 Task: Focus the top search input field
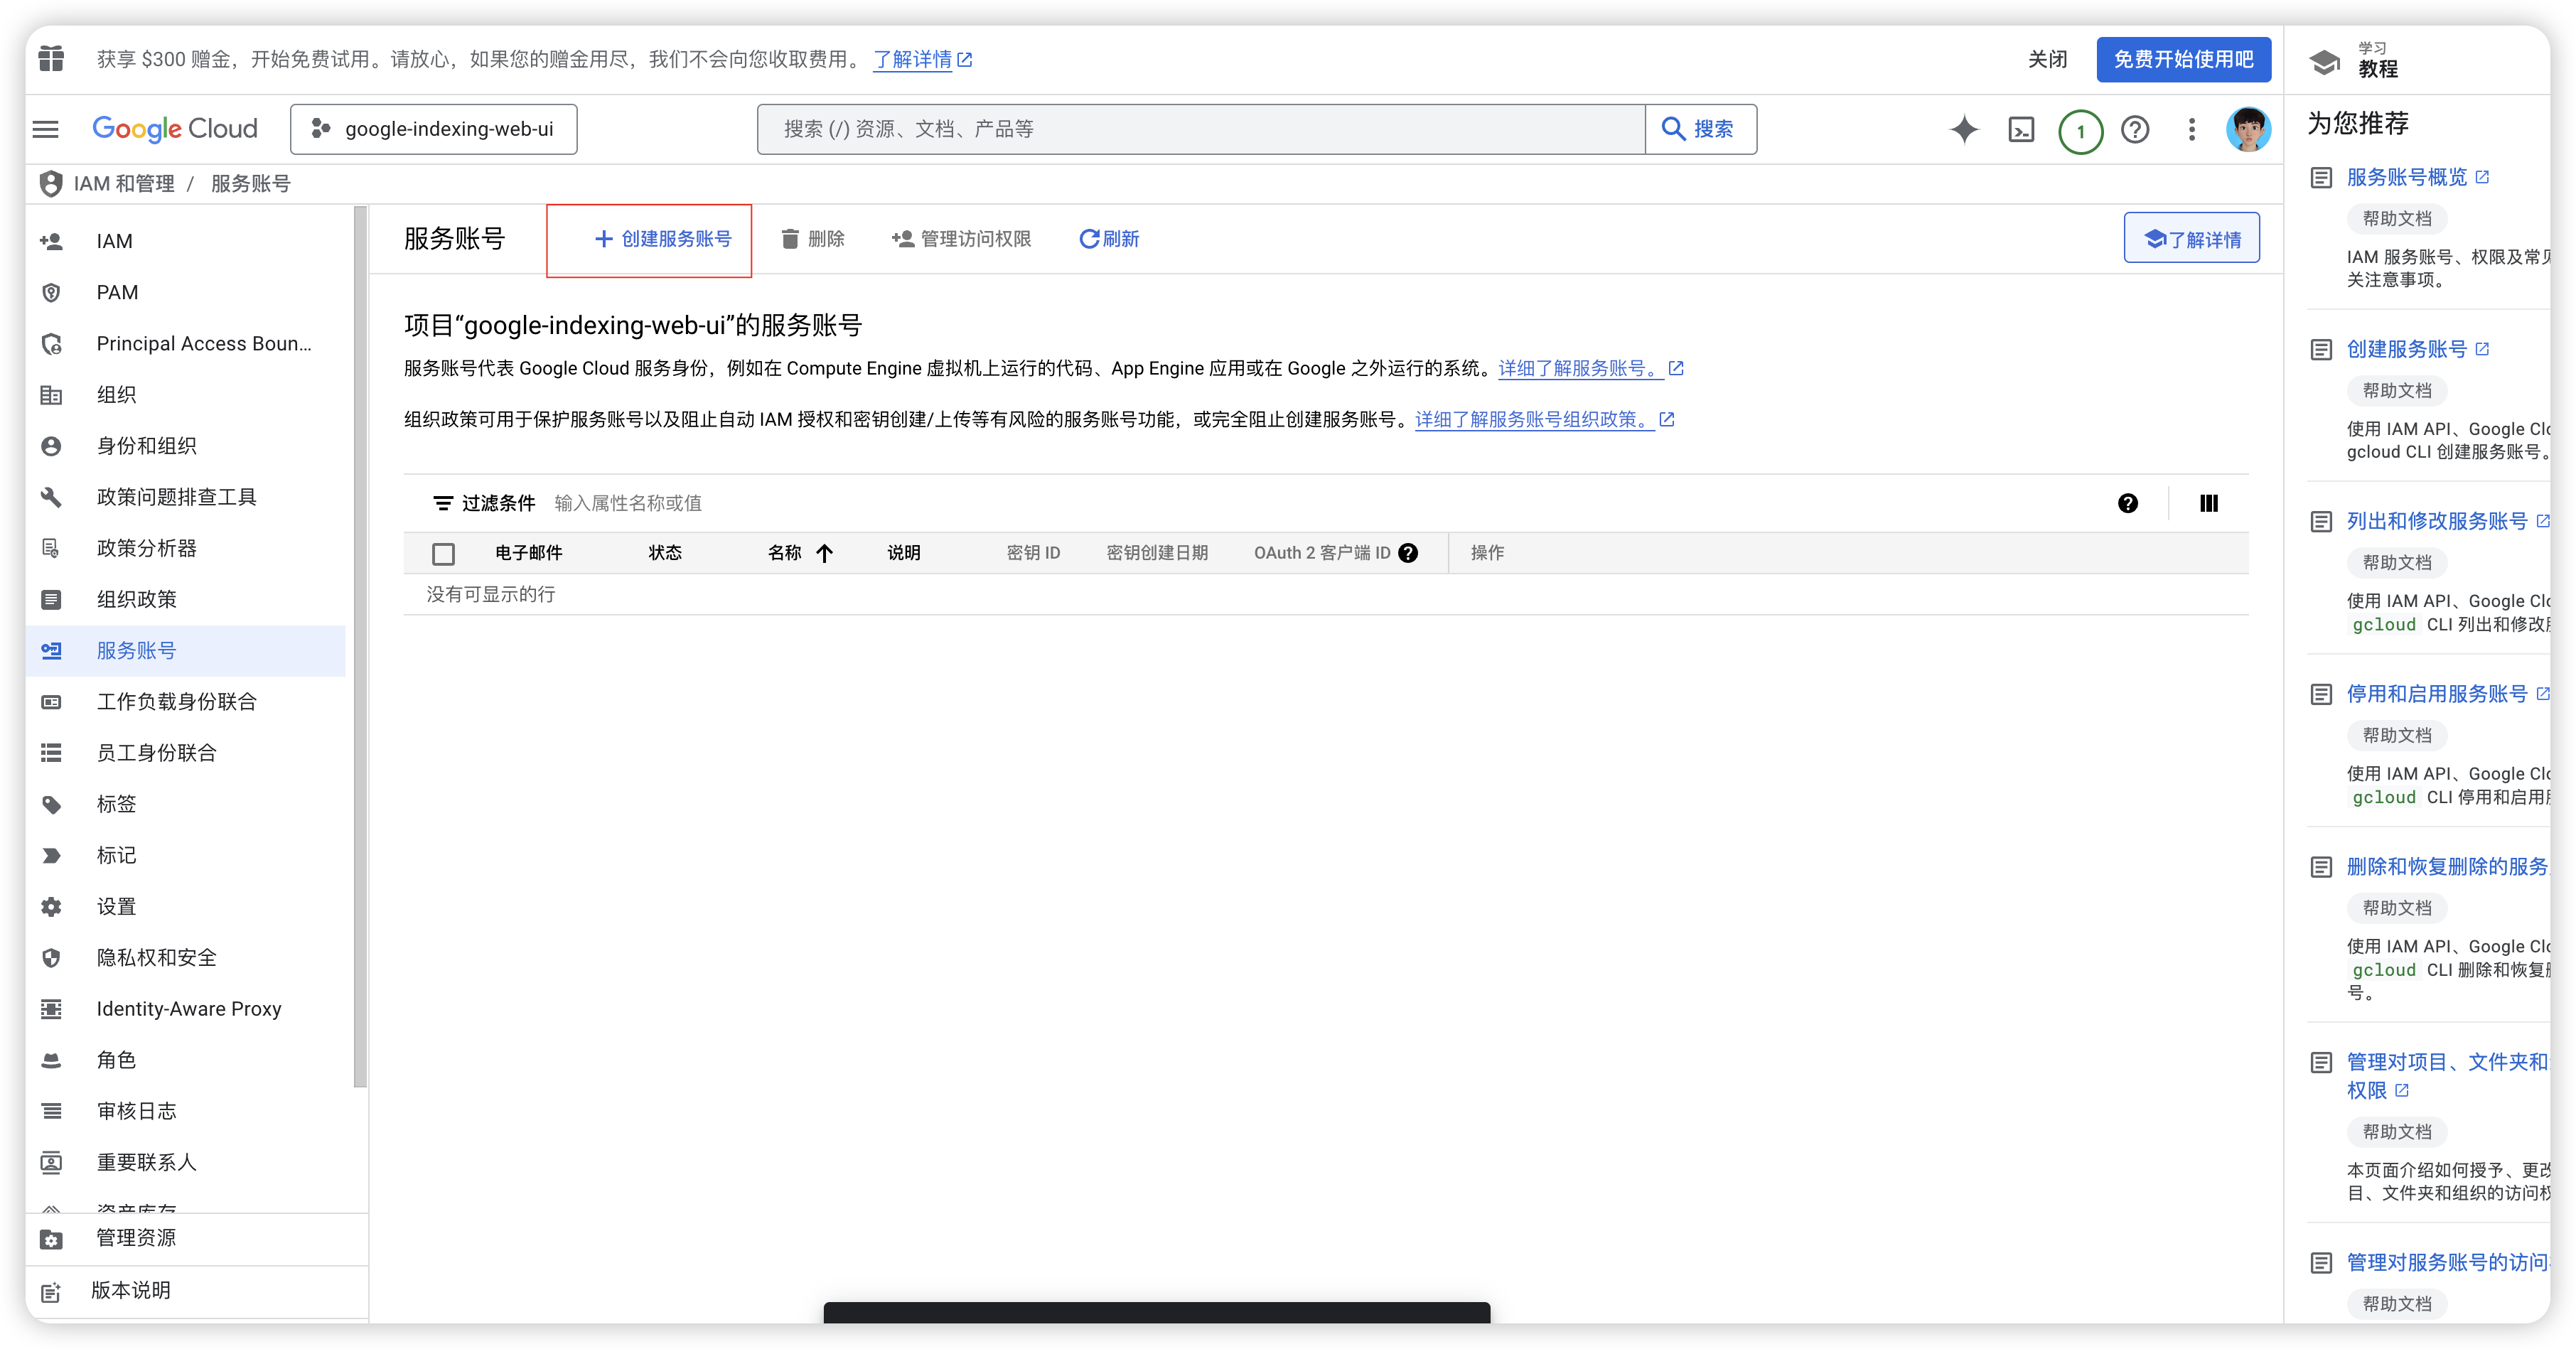[1201, 129]
